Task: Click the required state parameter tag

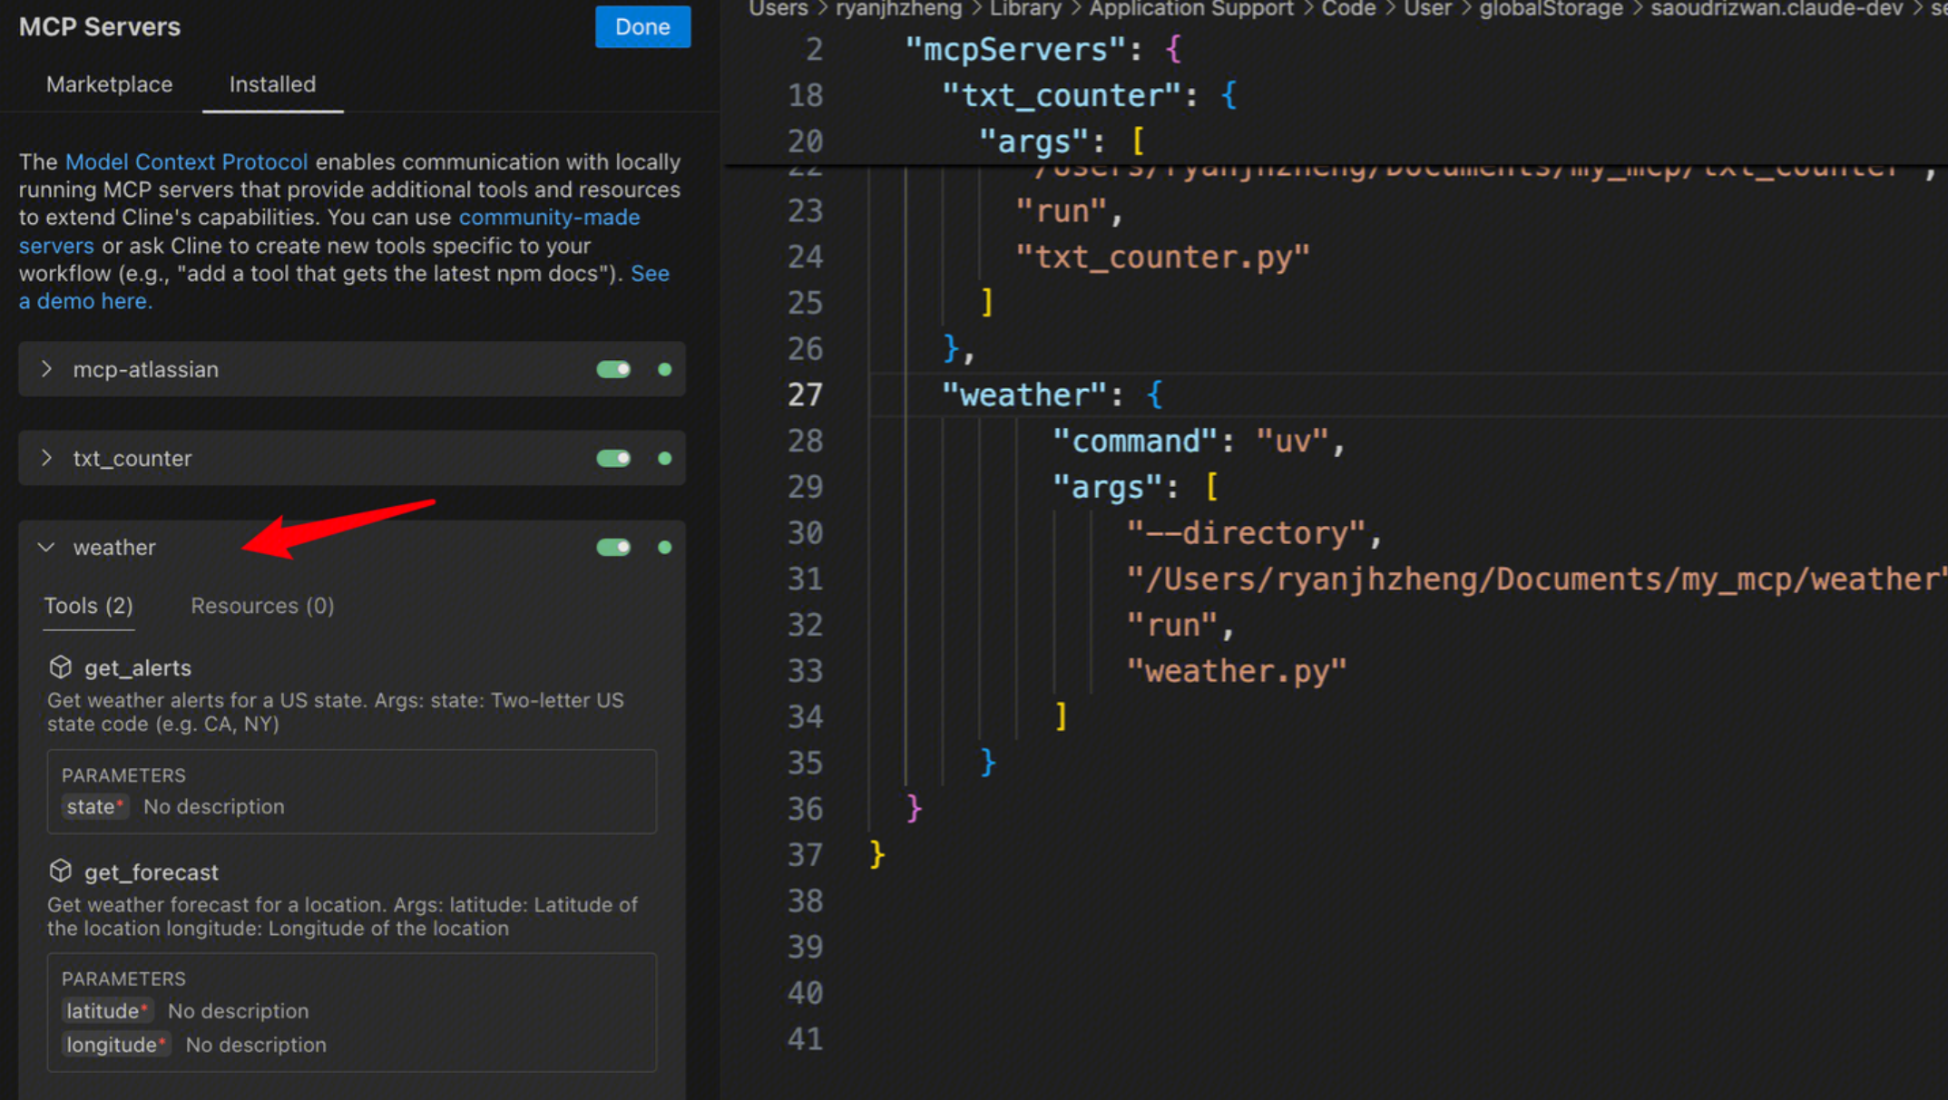Action: coord(94,806)
